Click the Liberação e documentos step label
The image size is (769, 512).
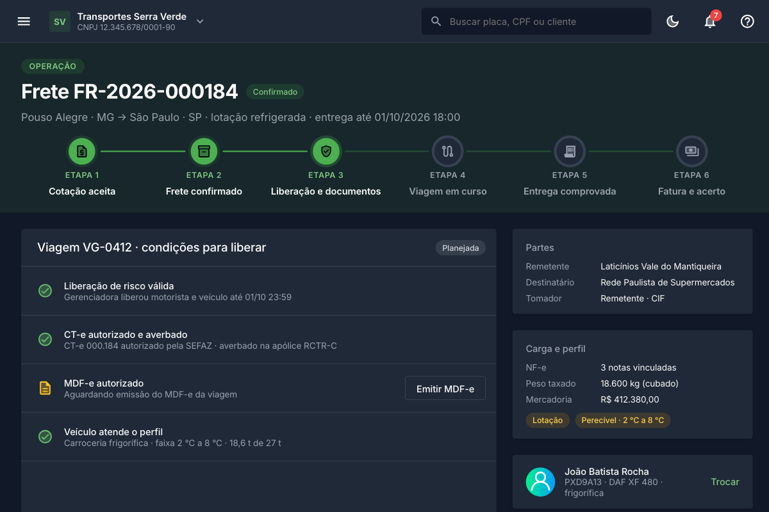point(326,191)
